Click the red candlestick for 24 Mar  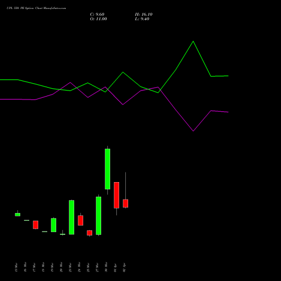pyautogui.click(x=80, y=220)
